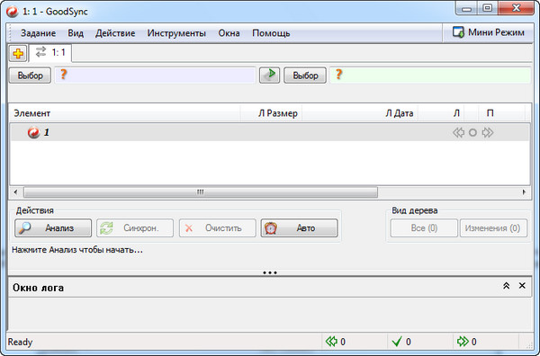
Task: Minimize the GoodSync window
Action: [x=466, y=9]
